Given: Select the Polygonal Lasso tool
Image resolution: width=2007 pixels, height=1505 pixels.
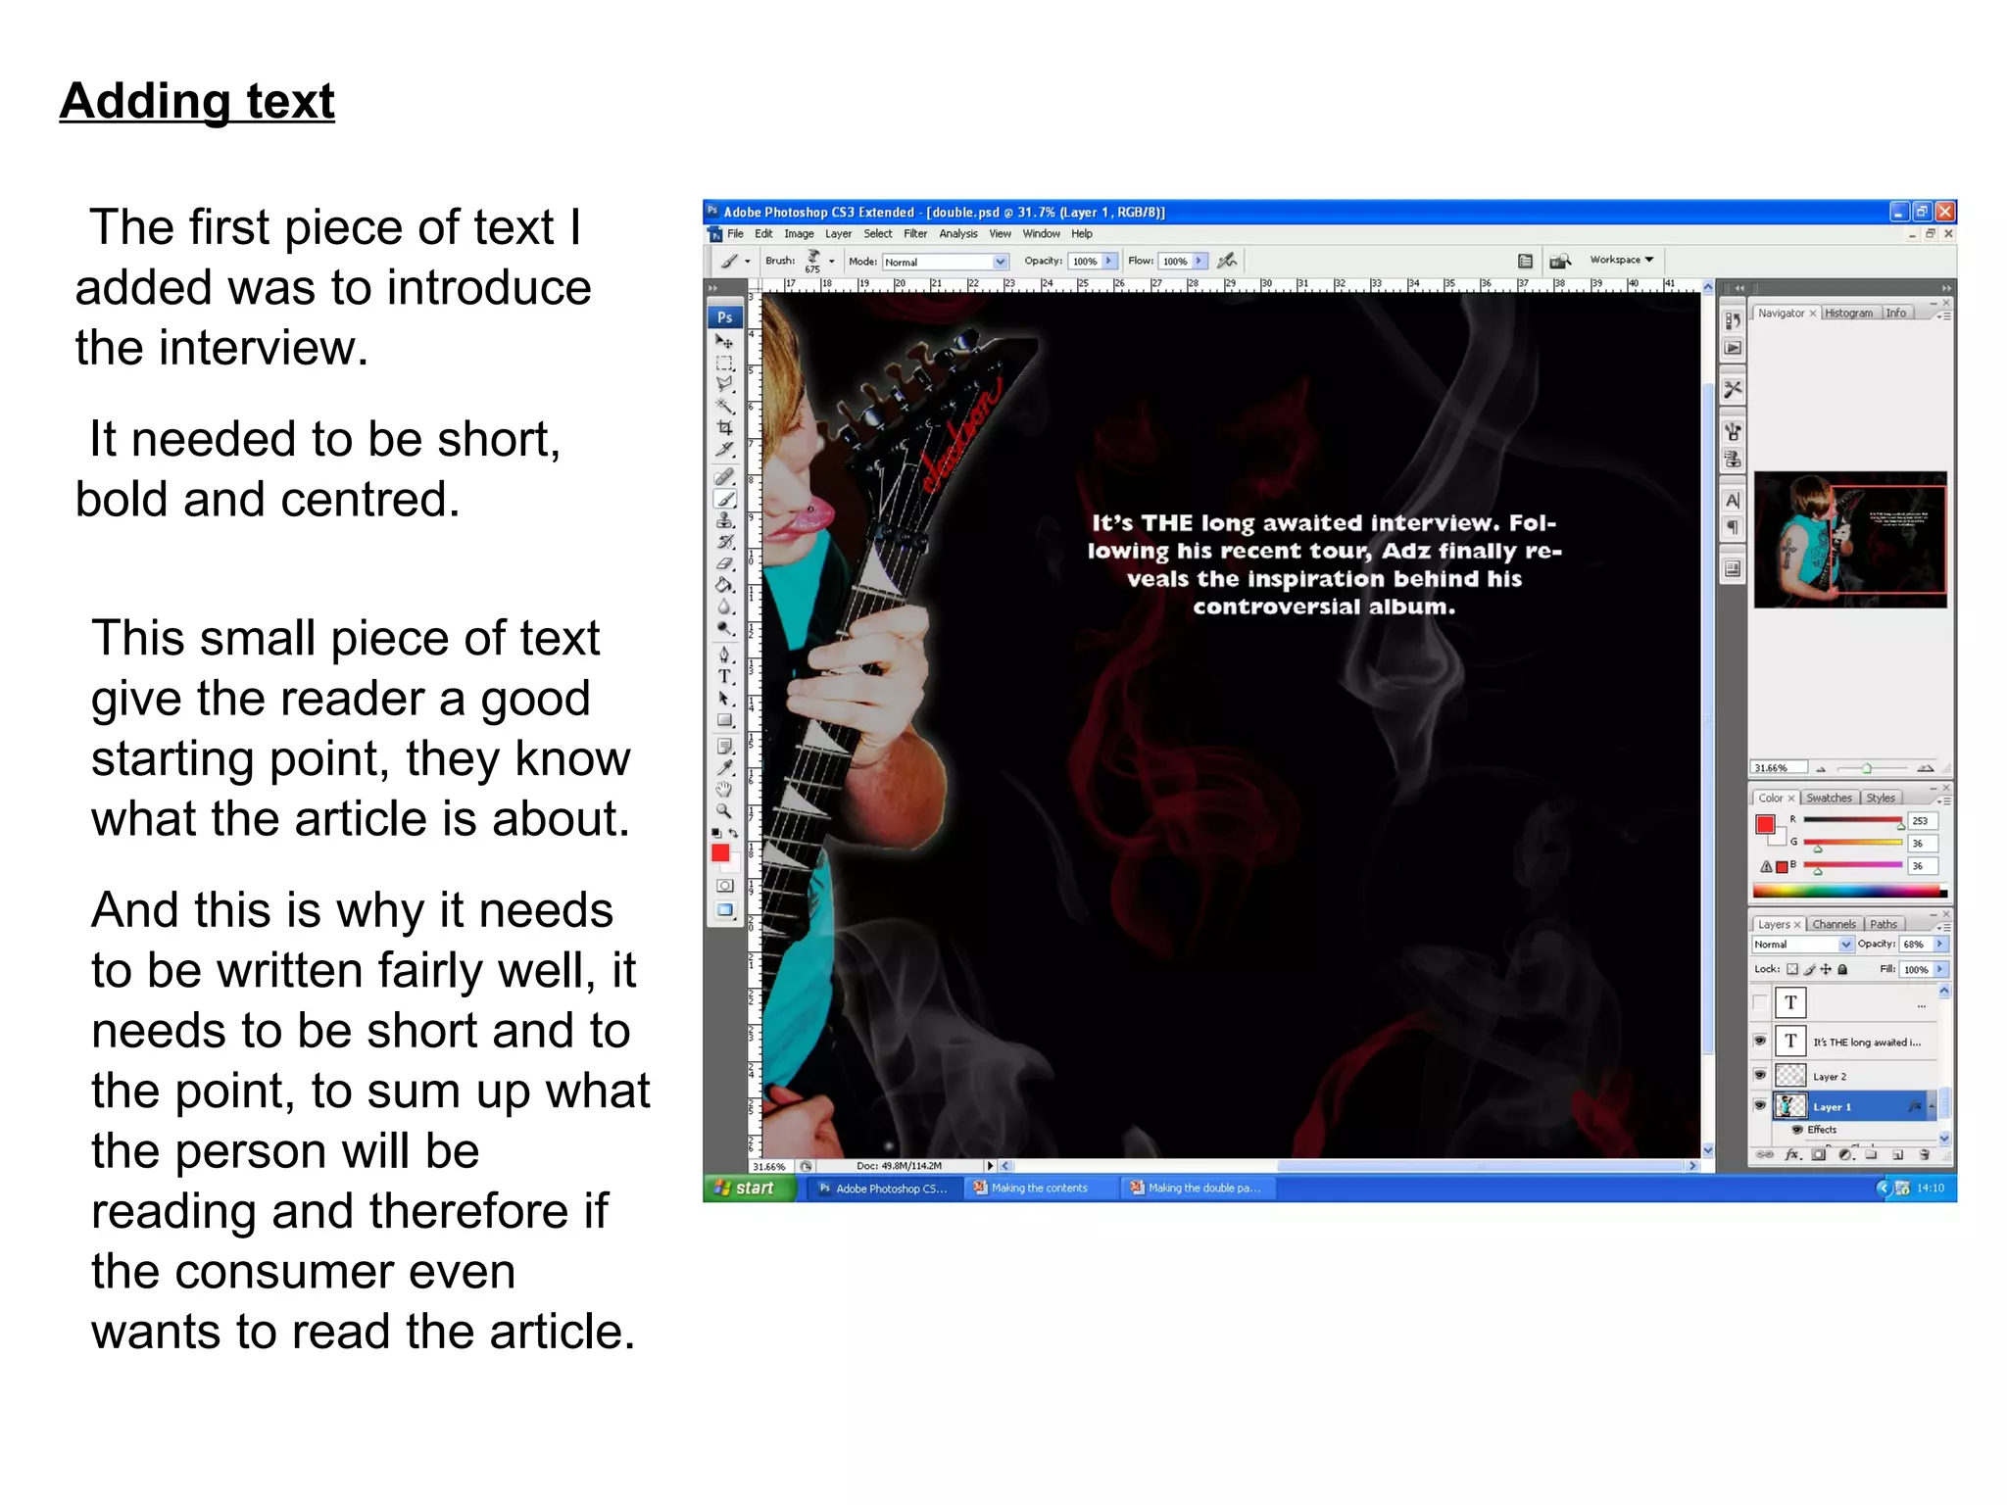Looking at the screenshot, I should point(724,384).
